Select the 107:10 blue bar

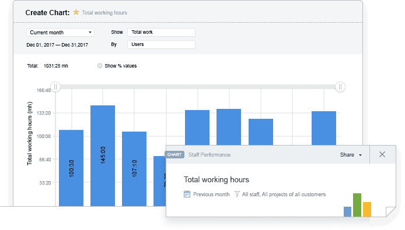coord(134,169)
